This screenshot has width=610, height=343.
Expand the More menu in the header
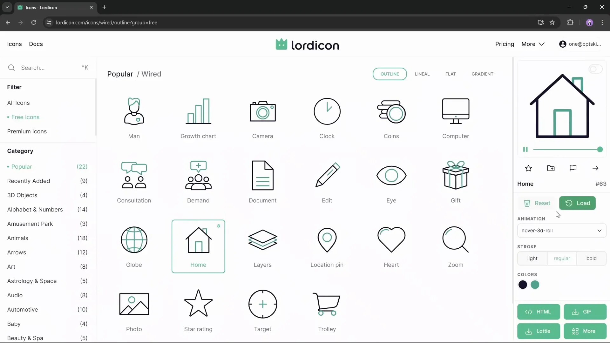point(533,44)
